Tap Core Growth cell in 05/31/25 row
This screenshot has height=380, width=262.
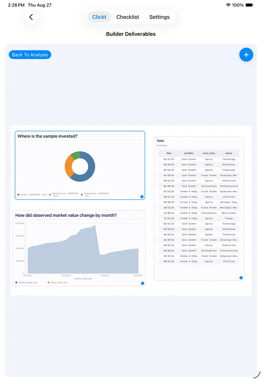(x=189, y=181)
